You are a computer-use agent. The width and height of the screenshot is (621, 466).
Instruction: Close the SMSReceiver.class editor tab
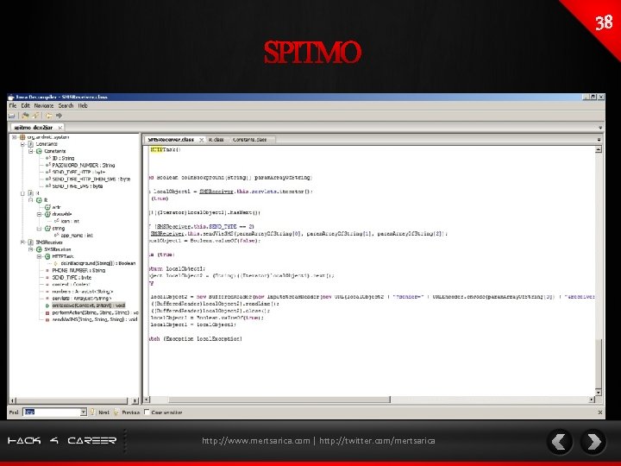pyautogui.click(x=202, y=140)
